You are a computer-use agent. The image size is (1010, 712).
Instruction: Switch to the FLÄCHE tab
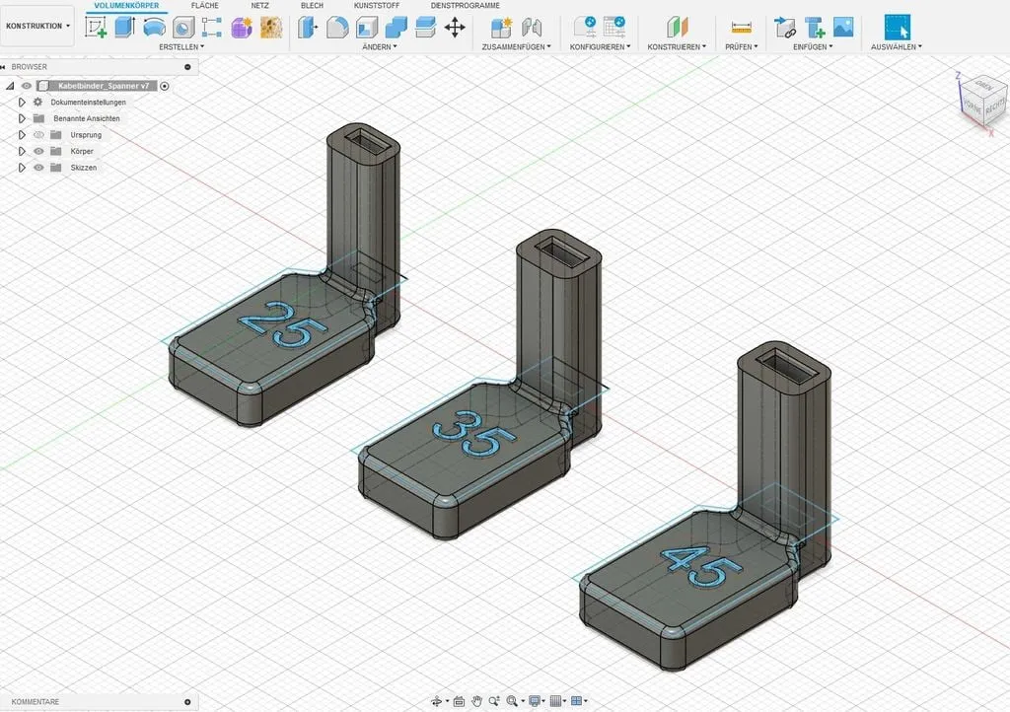tap(204, 6)
